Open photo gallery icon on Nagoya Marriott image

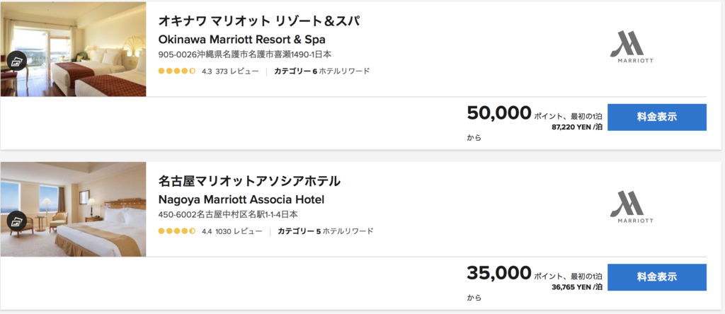click(x=17, y=221)
